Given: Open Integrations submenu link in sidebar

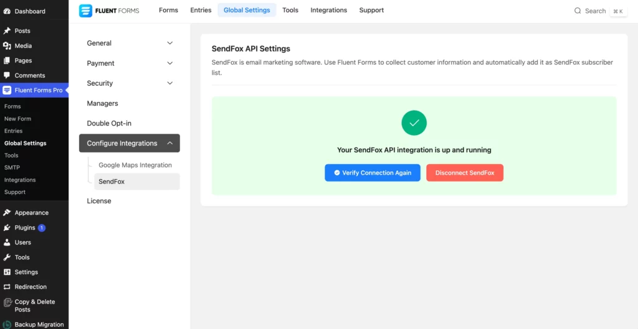Looking at the screenshot, I should pyautogui.click(x=20, y=180).
